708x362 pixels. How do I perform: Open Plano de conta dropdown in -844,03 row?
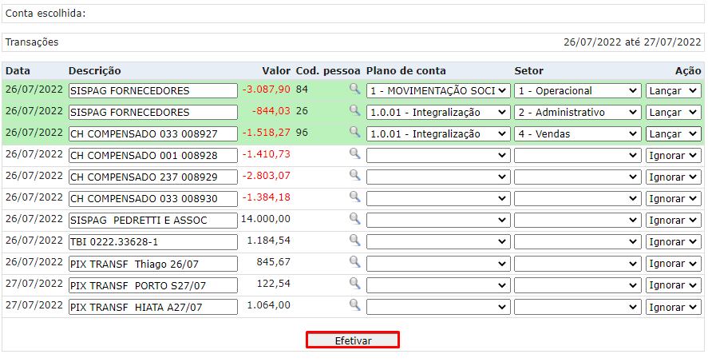click(x=438, y=113)
